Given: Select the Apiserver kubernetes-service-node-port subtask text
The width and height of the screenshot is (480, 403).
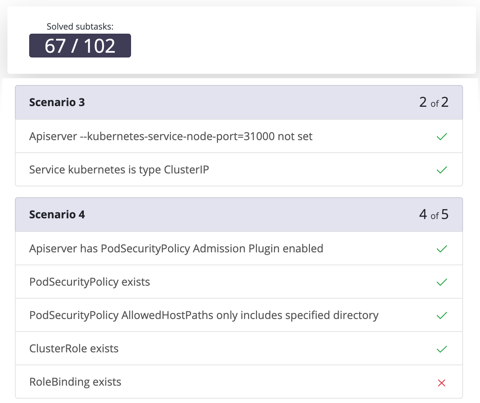Looking at the screenshot, I should tap(171, 136).
